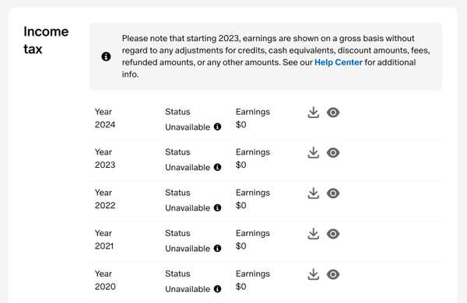
Task: Select the year value 2021
Action: (104, 246)
